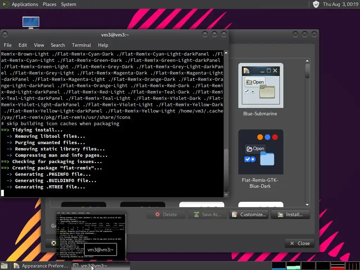This screenshot has height=270, width=360.
Task: Open the Terminal menu in terminal window
Action: 82,45
